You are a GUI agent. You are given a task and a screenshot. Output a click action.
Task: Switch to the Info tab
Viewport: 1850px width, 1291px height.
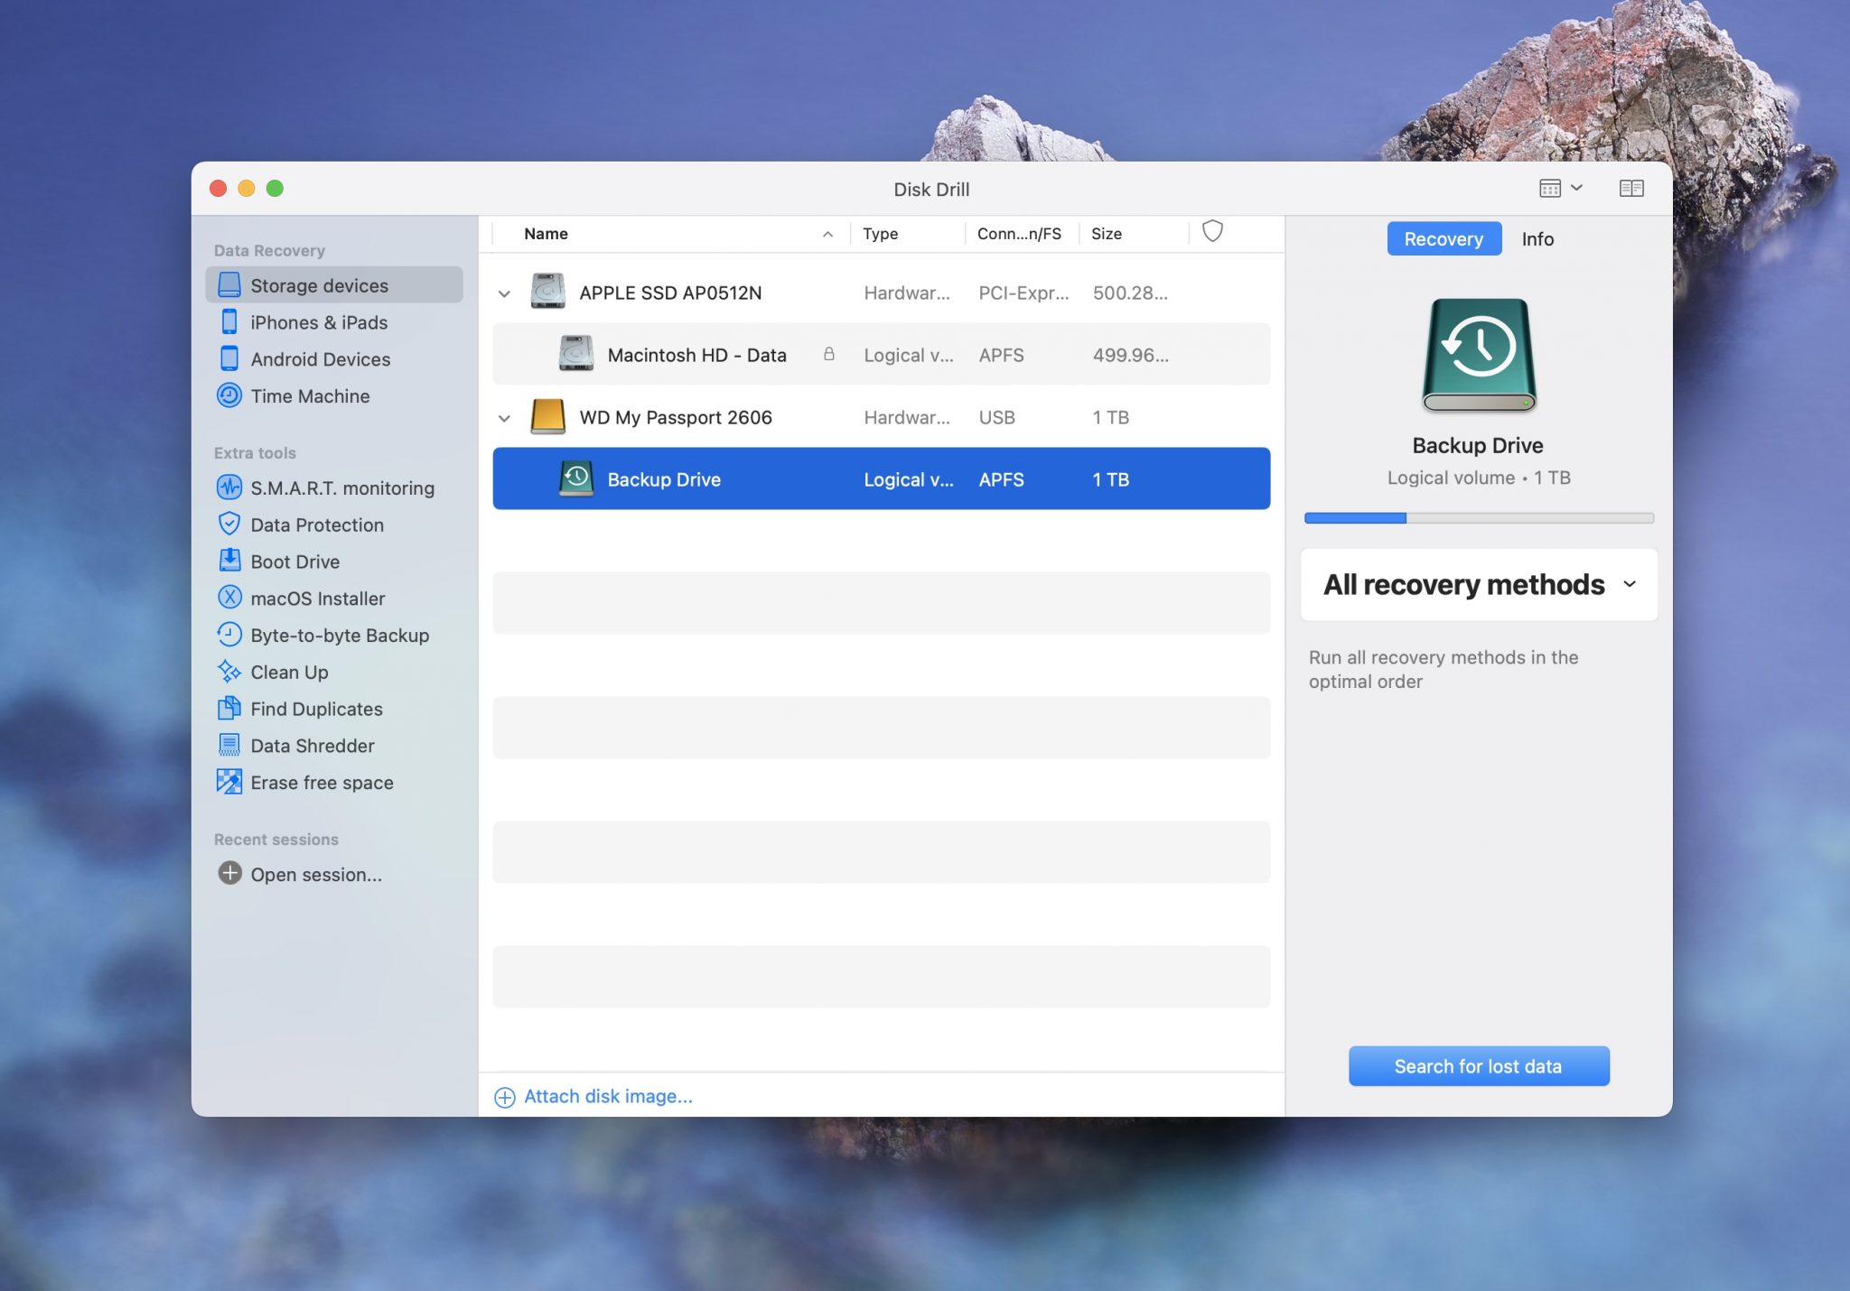(x=1538, y=237)
